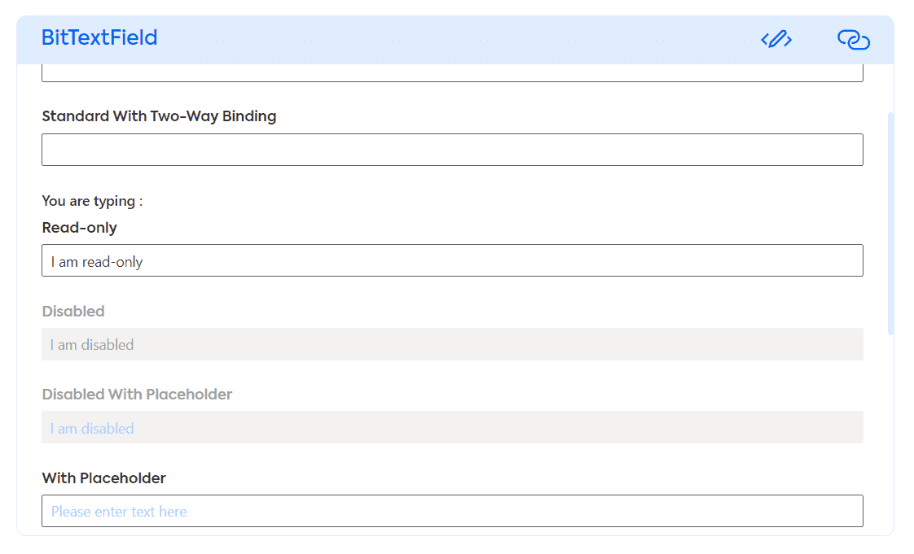Copy the section link using the chain icon
This screenshot has height=554, width=914.
pos(853,38)
